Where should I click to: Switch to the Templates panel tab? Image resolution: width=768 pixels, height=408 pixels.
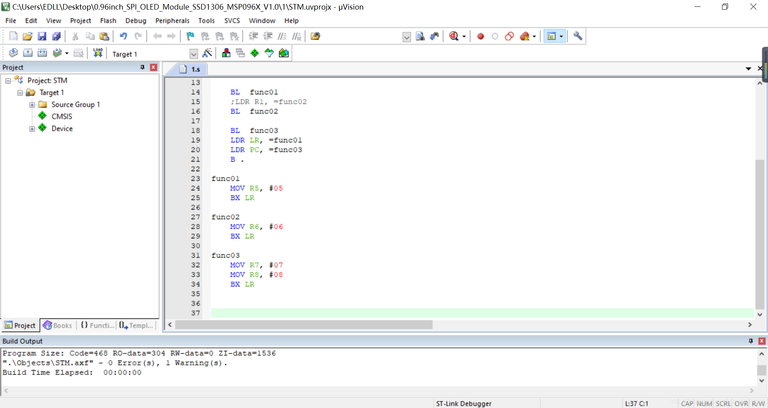click(x=136, y=325)
